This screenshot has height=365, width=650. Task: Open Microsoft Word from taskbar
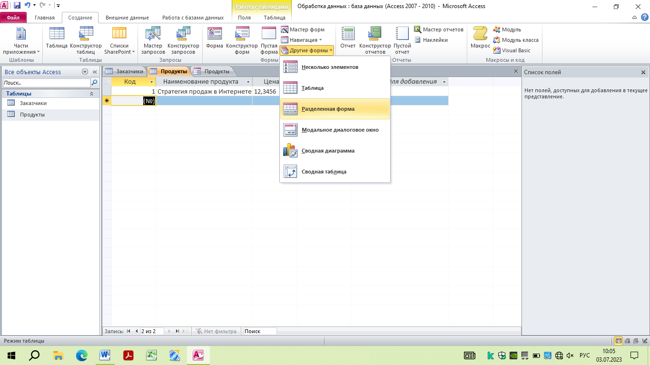pyautogui.click(x=105, y=355)
